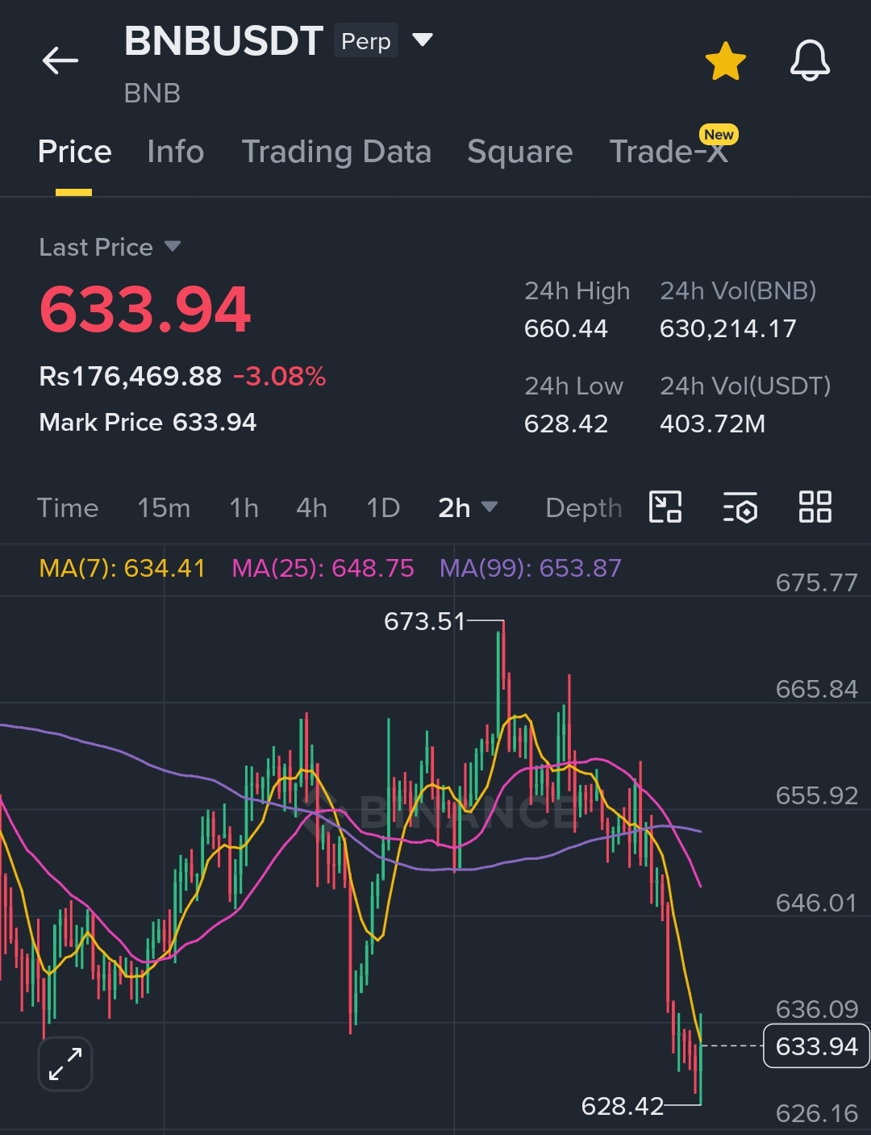Expand the 2h interval dropdown
Screen dimensions: 871x1135
click(468, 508)
